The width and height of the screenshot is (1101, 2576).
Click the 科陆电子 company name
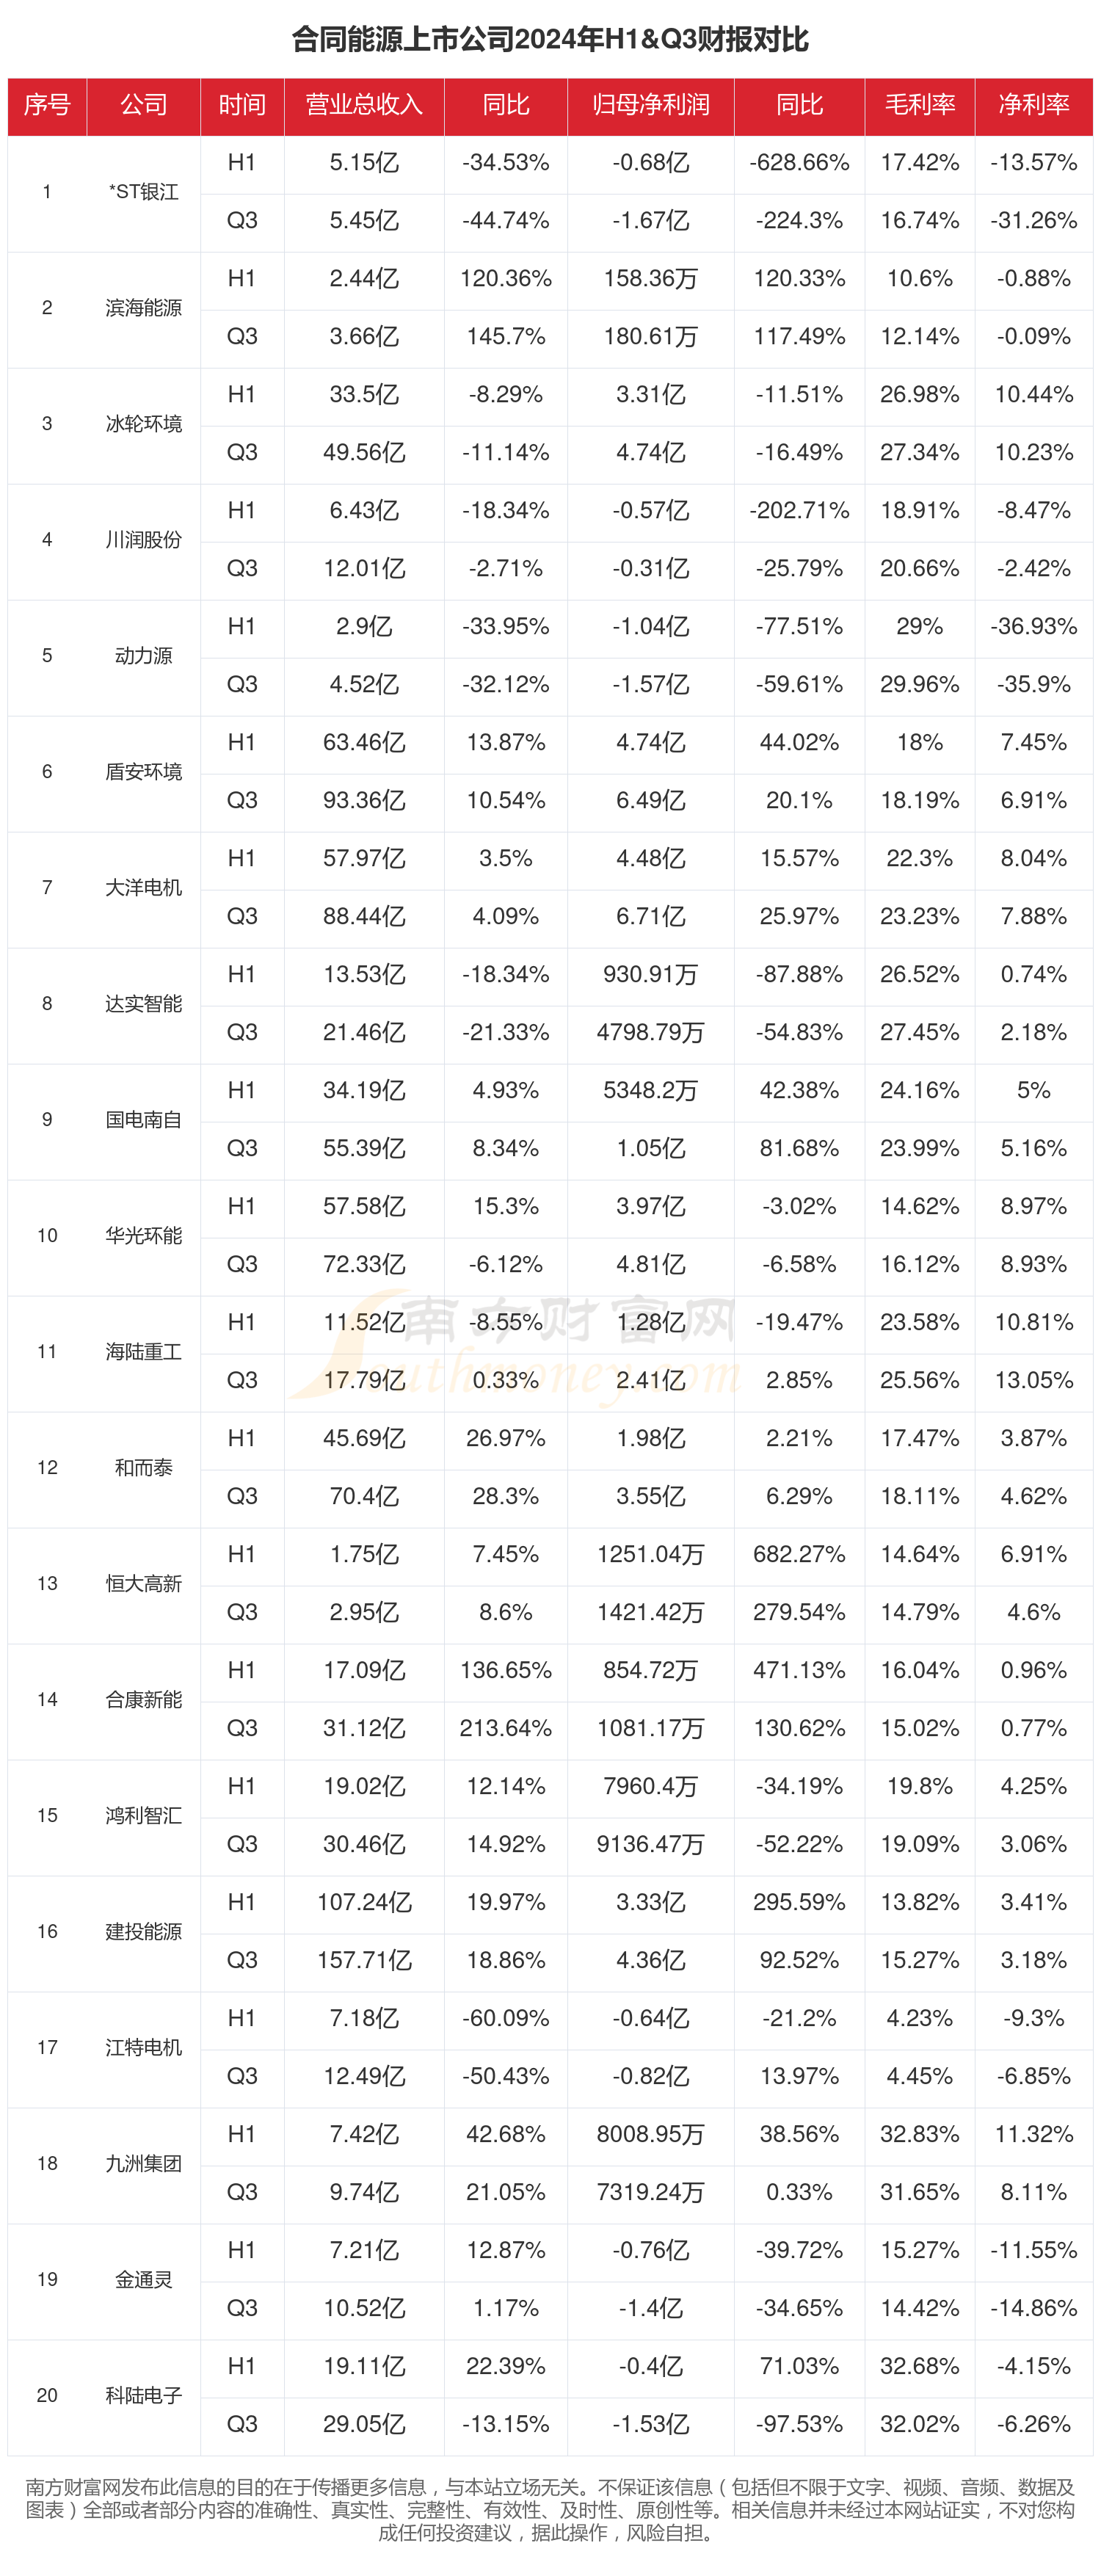point(143,2396)
